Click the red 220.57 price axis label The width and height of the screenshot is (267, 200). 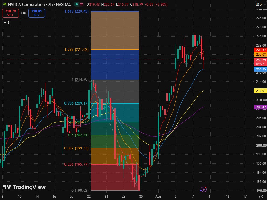(261, 50)
